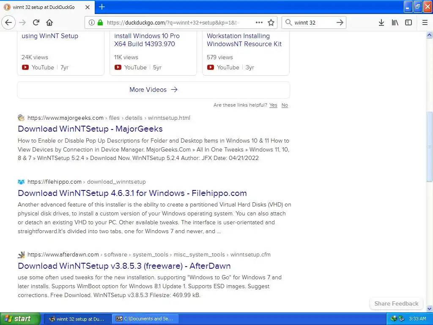Click Share Feedback button
The image size is (433, 325).
396,303
